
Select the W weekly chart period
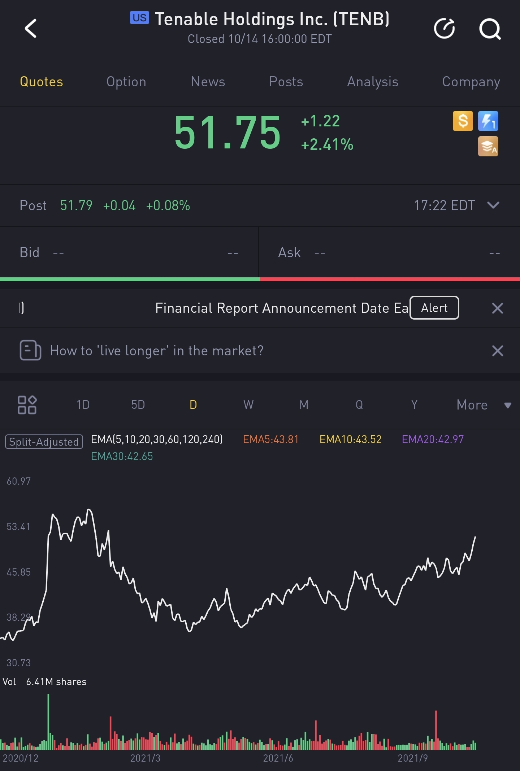[248, 404]
